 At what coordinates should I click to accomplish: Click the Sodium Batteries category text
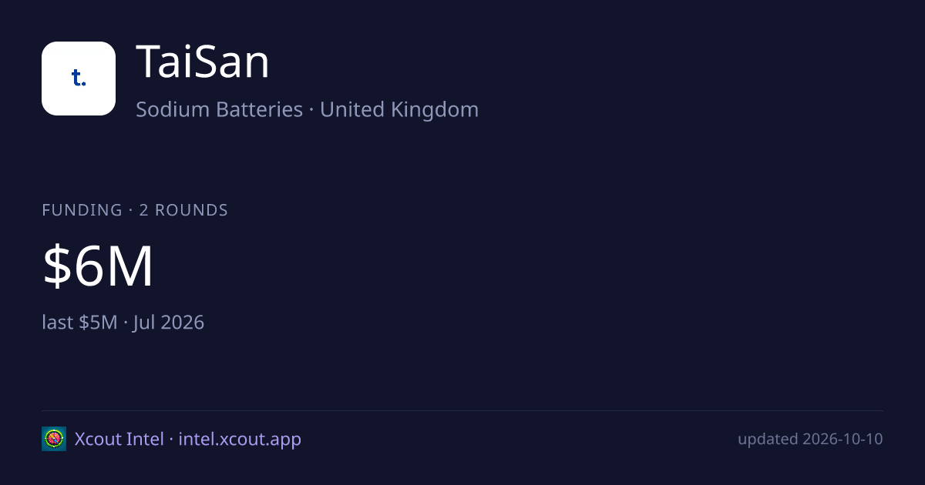pyautogui.click(x=220, y=109)
